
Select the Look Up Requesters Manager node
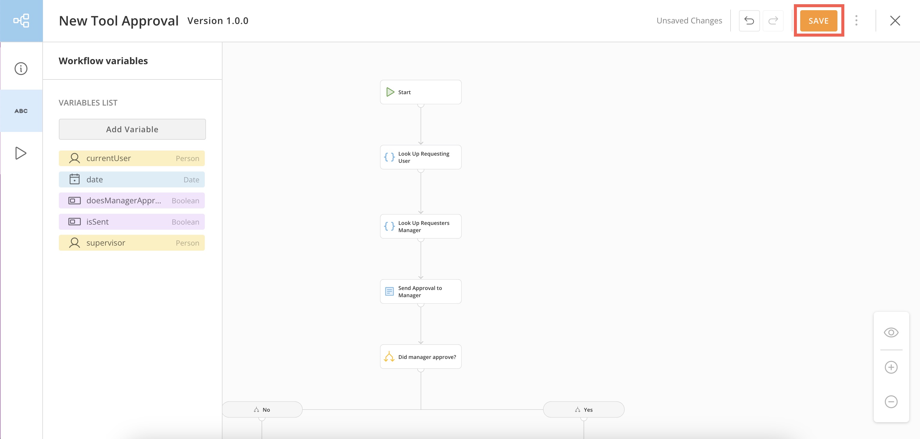(x=420, y=226)
